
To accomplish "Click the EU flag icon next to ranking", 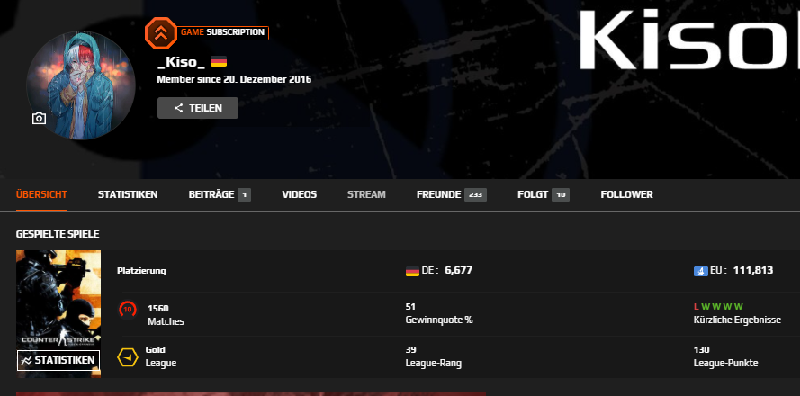I will [700, 271].
